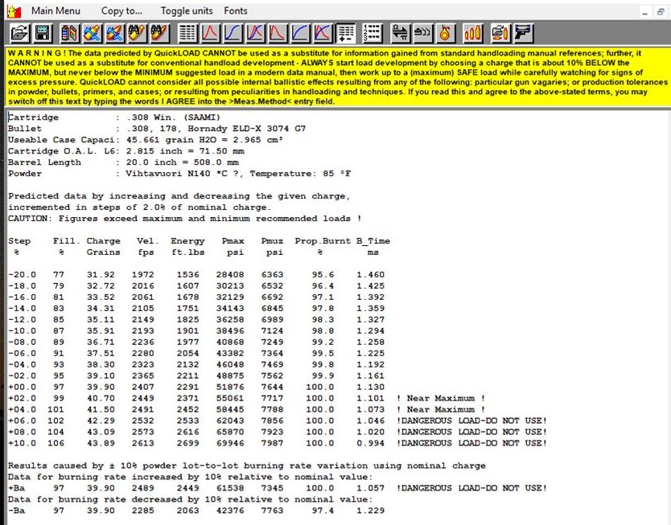Click the table icon with plus-minus symbols

346,33
